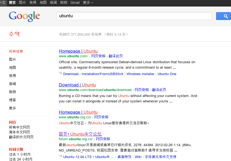Open the Wiki sitelink
This screenshot has width=231, height=161.
(138, 157)
